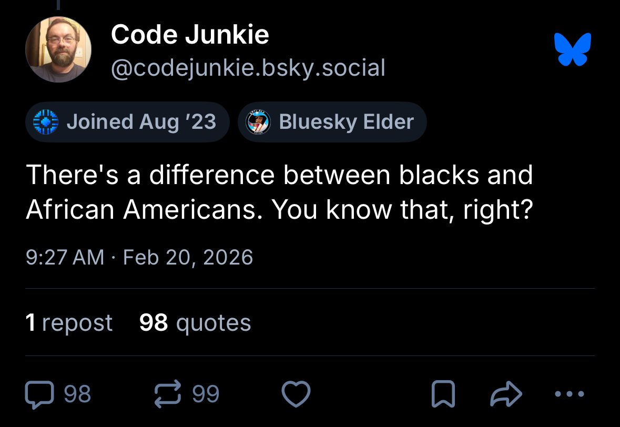This screenshot has height=427, width=620.
Task: Bookmark this post
Action: click(x=443, y=394)
